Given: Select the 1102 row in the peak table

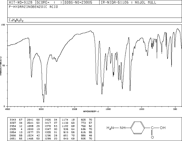Looking at the screenshot, I should [68, 126].
